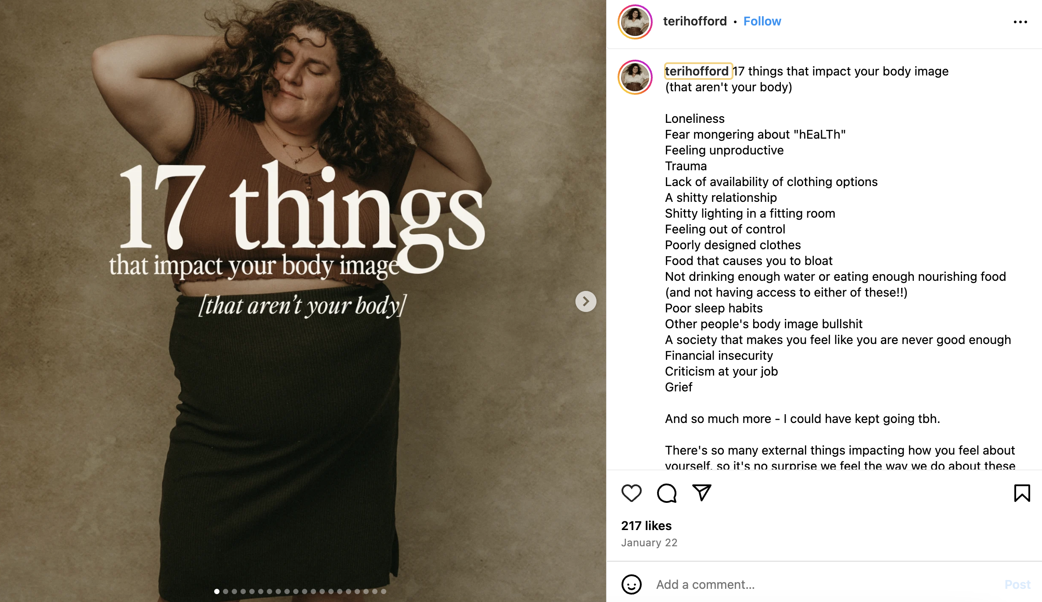Open more options three-dot menu
Image resolution: width=1042 pixels, height=602 pixels.
(1020, 22)
